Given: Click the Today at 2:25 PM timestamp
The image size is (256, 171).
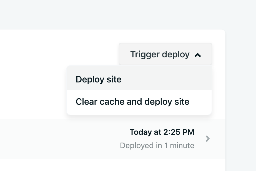Looking at the screenshot, I should click(x=162, y=132).
